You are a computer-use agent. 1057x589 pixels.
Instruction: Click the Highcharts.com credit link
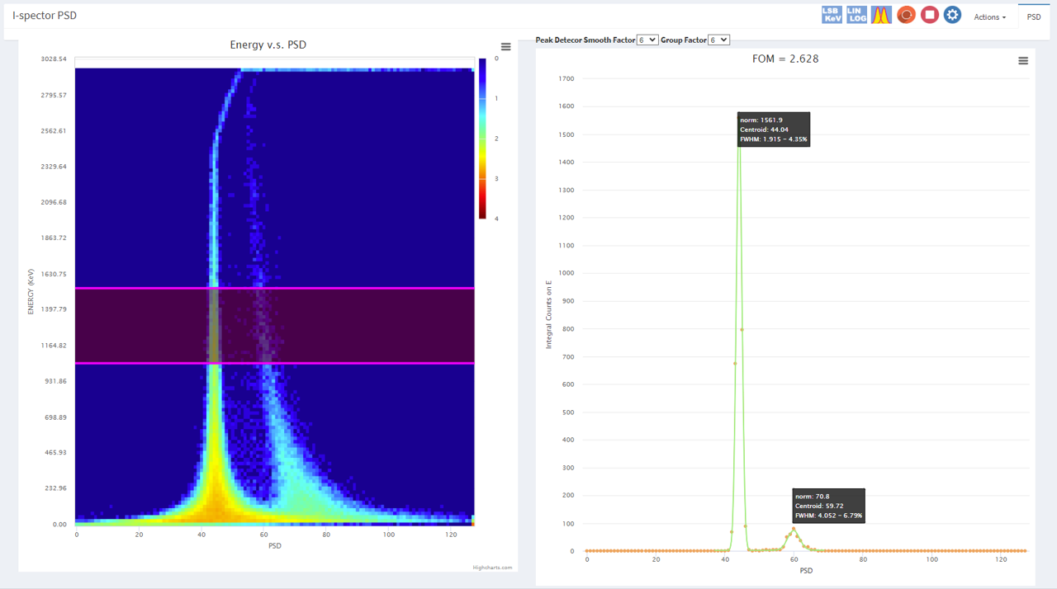tap(492, 568)
